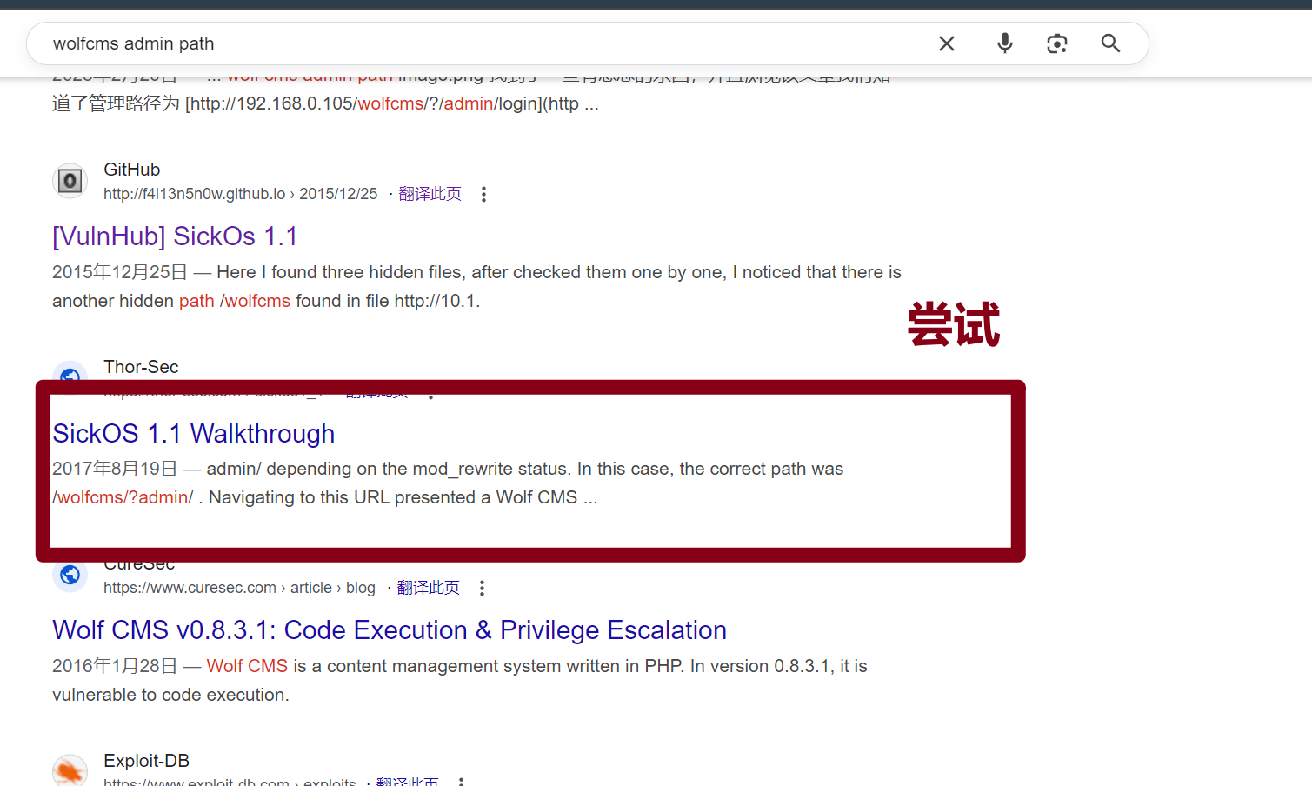Translate the GitHub result page
The image size is (1312, 786).
click(x=430, y=194)
